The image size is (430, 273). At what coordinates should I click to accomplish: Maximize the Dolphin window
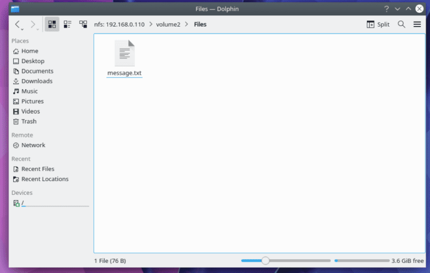[x=408, y=9]
